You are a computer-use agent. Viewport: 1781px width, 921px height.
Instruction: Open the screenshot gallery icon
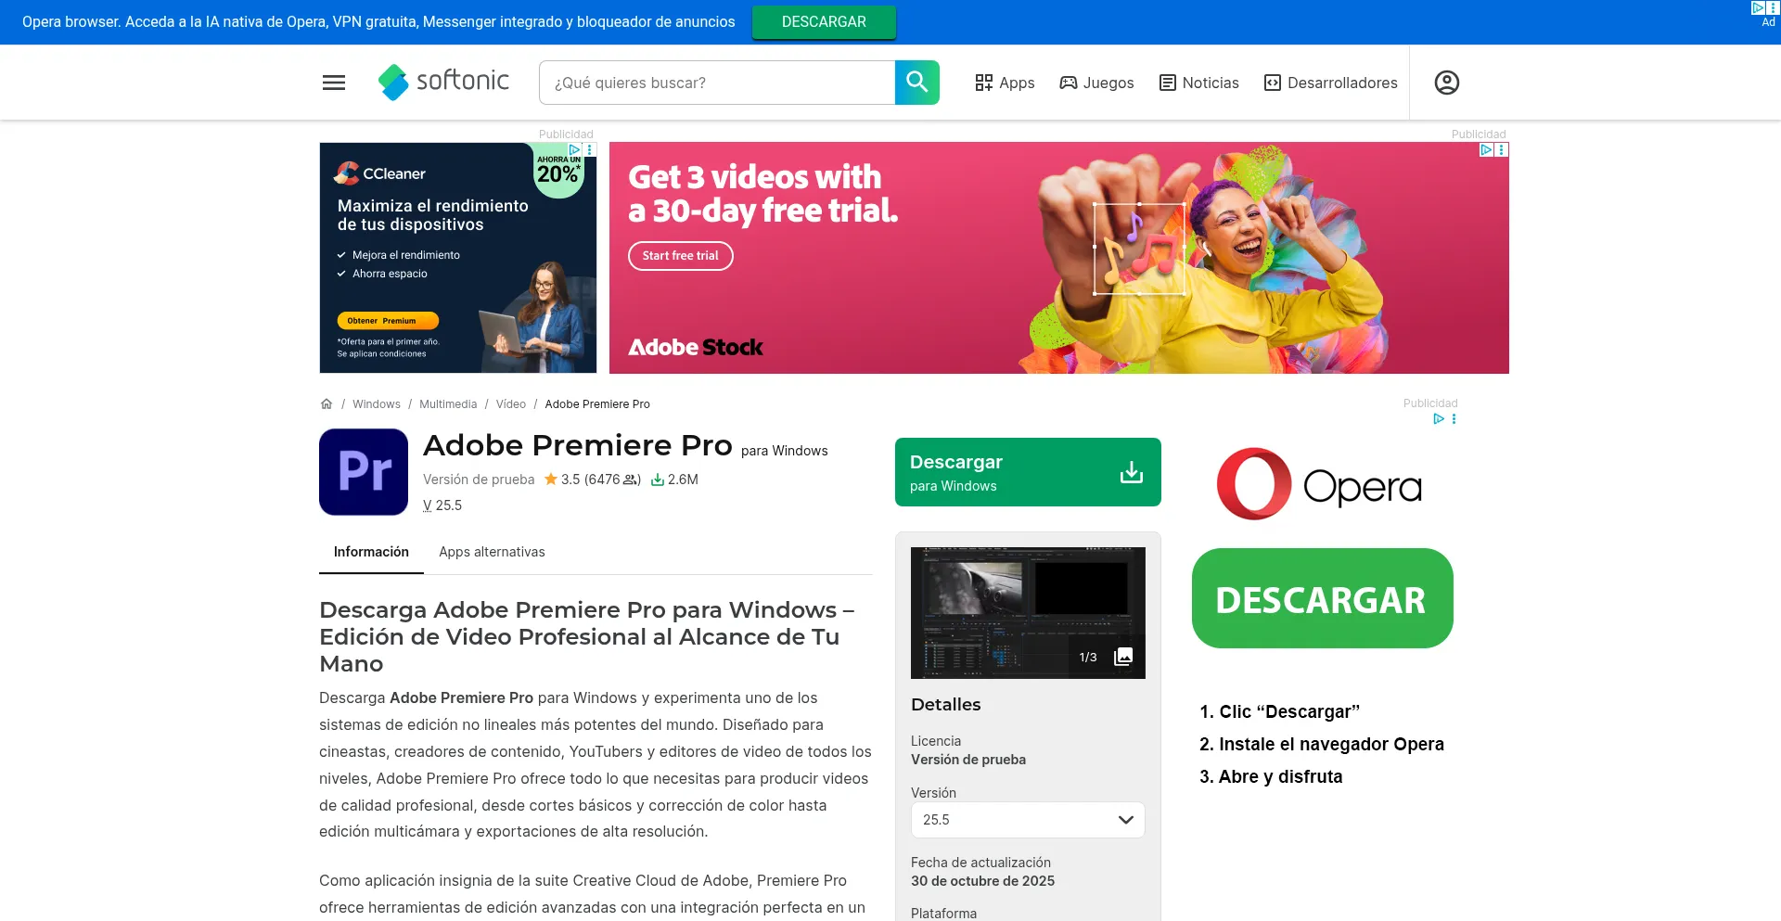(1122, 657)
